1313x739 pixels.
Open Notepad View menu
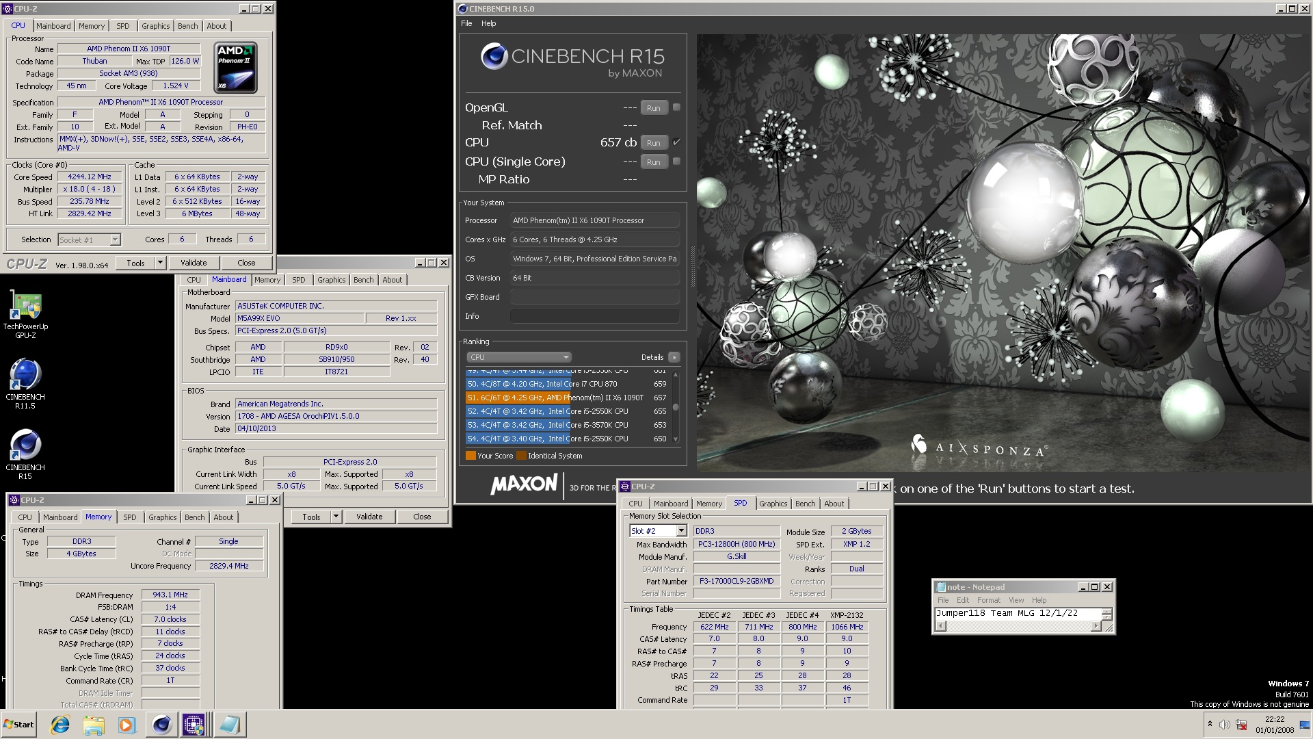(x=1016, y=600)
